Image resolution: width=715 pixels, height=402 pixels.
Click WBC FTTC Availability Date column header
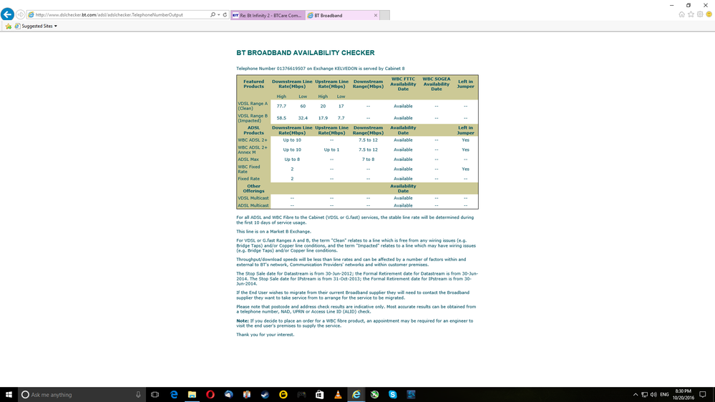pos(403,84)
